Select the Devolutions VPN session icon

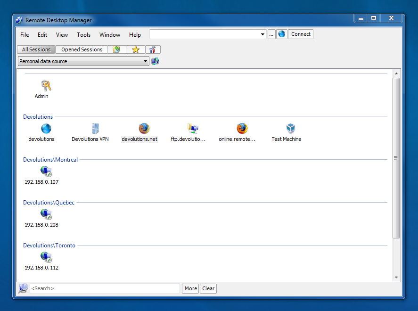(95, 129)
